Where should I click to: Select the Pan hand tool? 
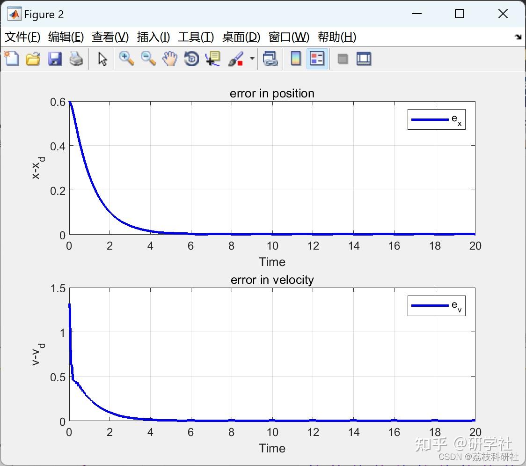tap(170, 59)
